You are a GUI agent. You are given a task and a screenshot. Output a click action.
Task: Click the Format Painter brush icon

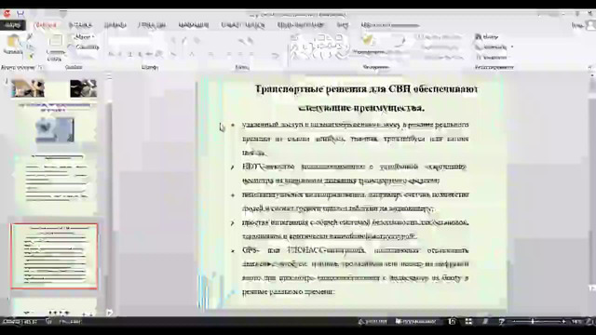pyautogui.click(x=30, y=56)
